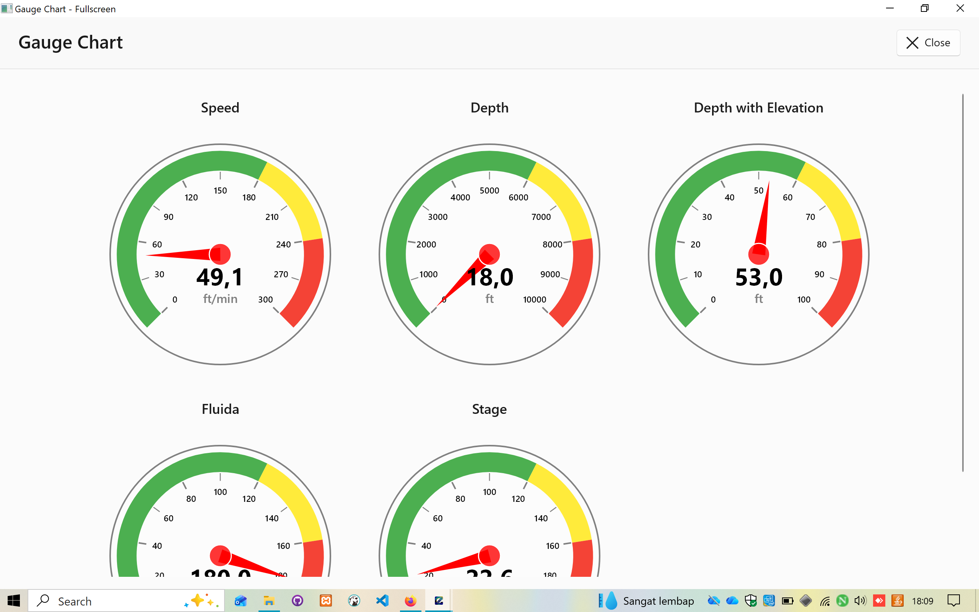This screenshot has width=979, height=612.
Task: Check battery status via the tray icon
Action: [x=787, y=601]
